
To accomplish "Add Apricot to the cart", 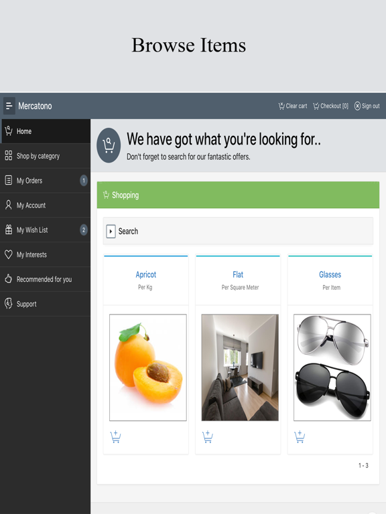I will point(115,437).
